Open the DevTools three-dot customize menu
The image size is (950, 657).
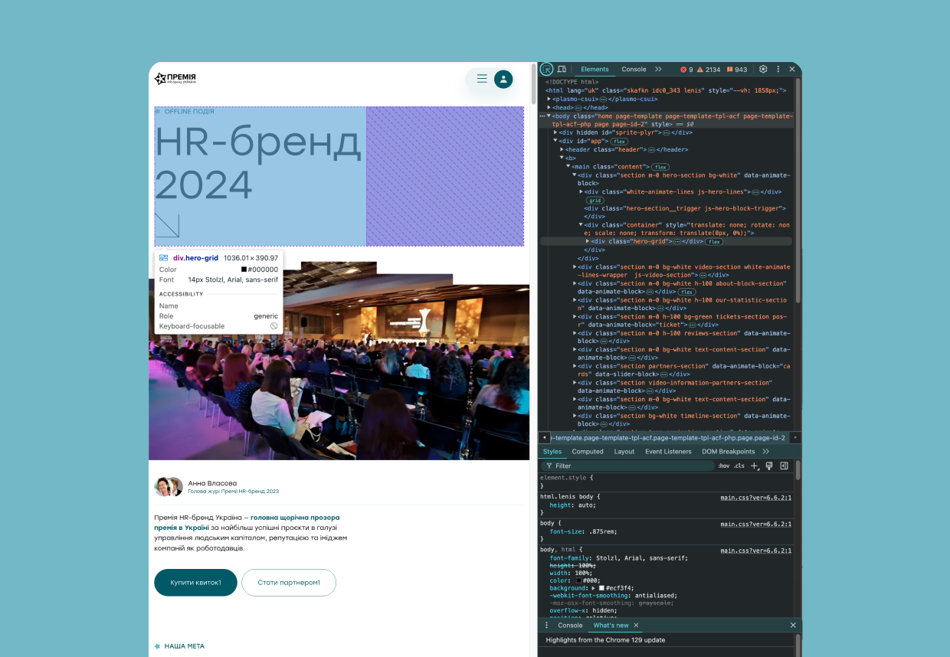(x=778, y=69)
